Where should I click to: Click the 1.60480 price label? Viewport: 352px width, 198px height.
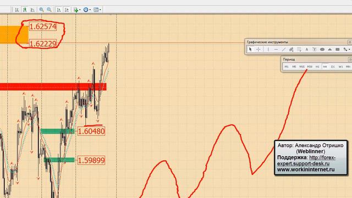[91, 131]
